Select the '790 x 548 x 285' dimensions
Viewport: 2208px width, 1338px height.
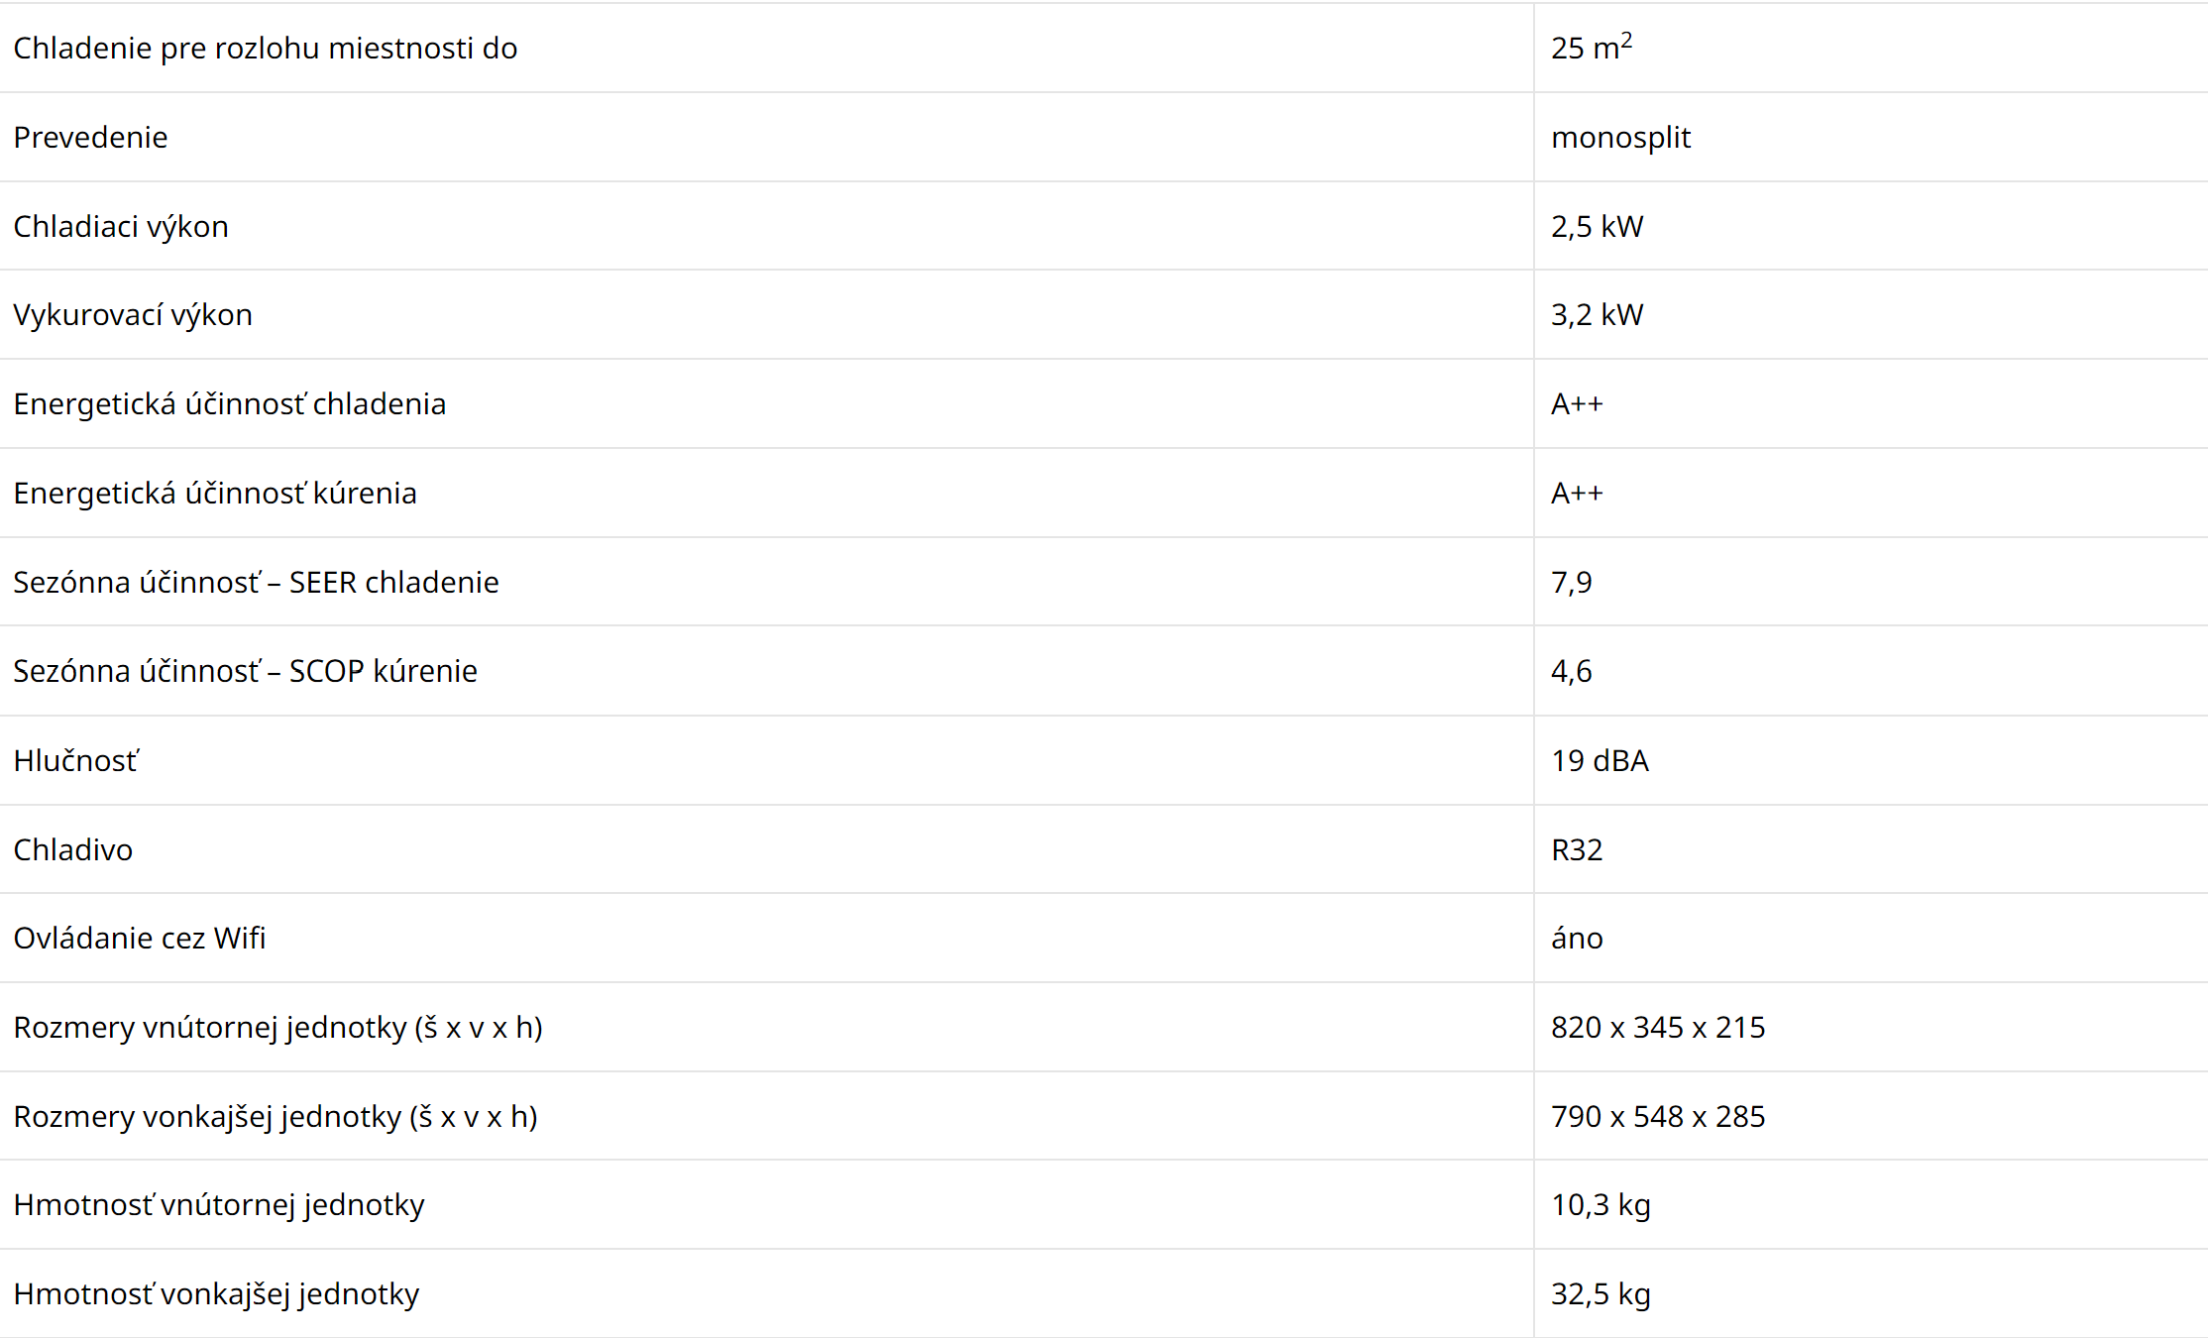coord(1658,1116)
